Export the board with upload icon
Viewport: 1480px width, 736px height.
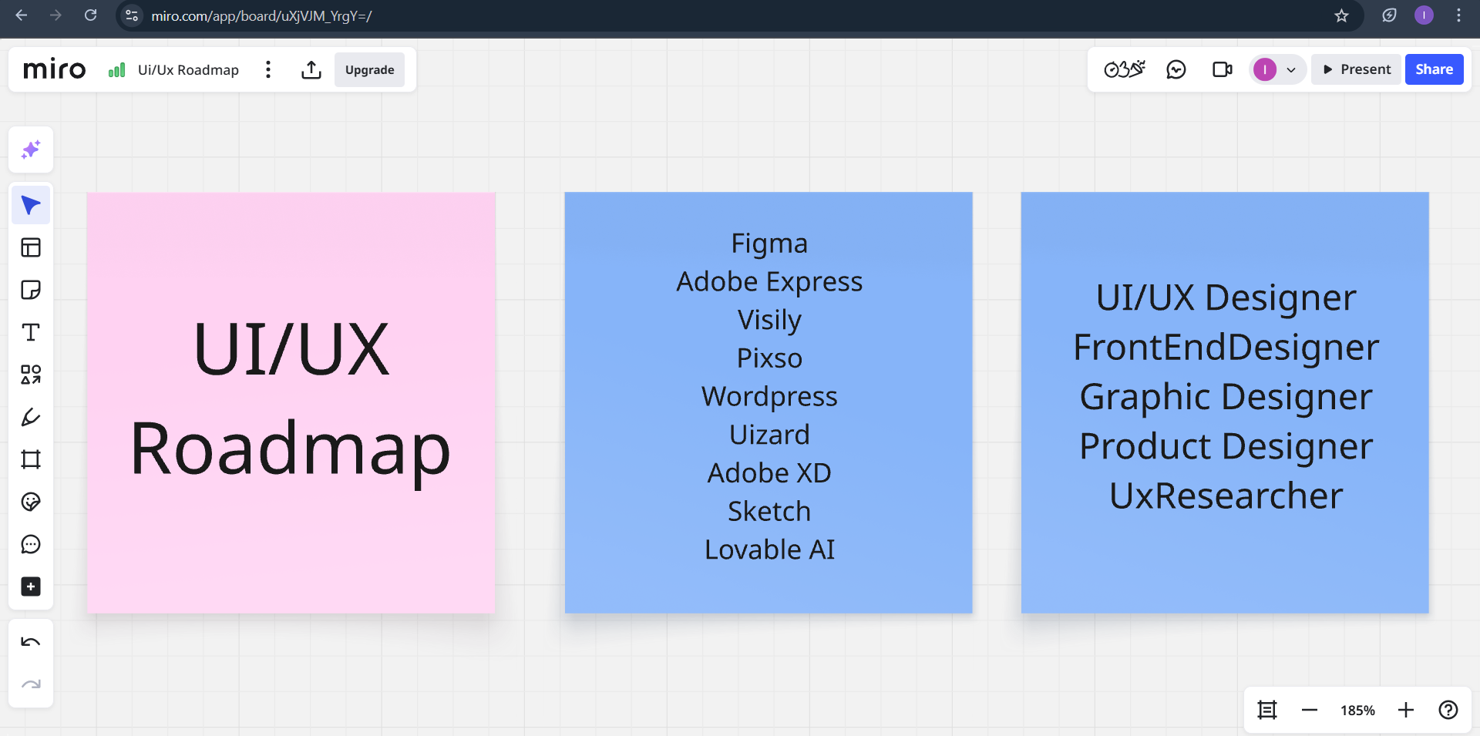click(311, 70)
